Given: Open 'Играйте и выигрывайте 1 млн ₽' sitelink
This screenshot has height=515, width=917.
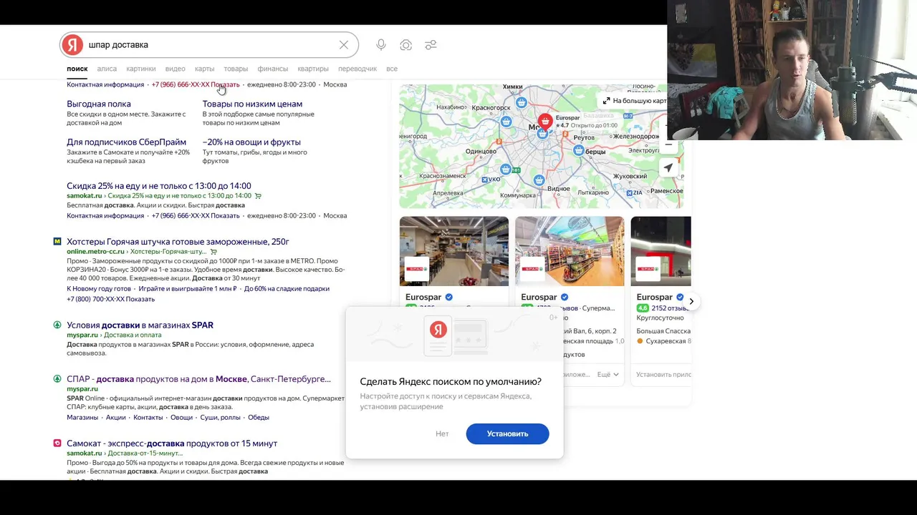Looking at the screenshot, I should [x=188, y=289].
